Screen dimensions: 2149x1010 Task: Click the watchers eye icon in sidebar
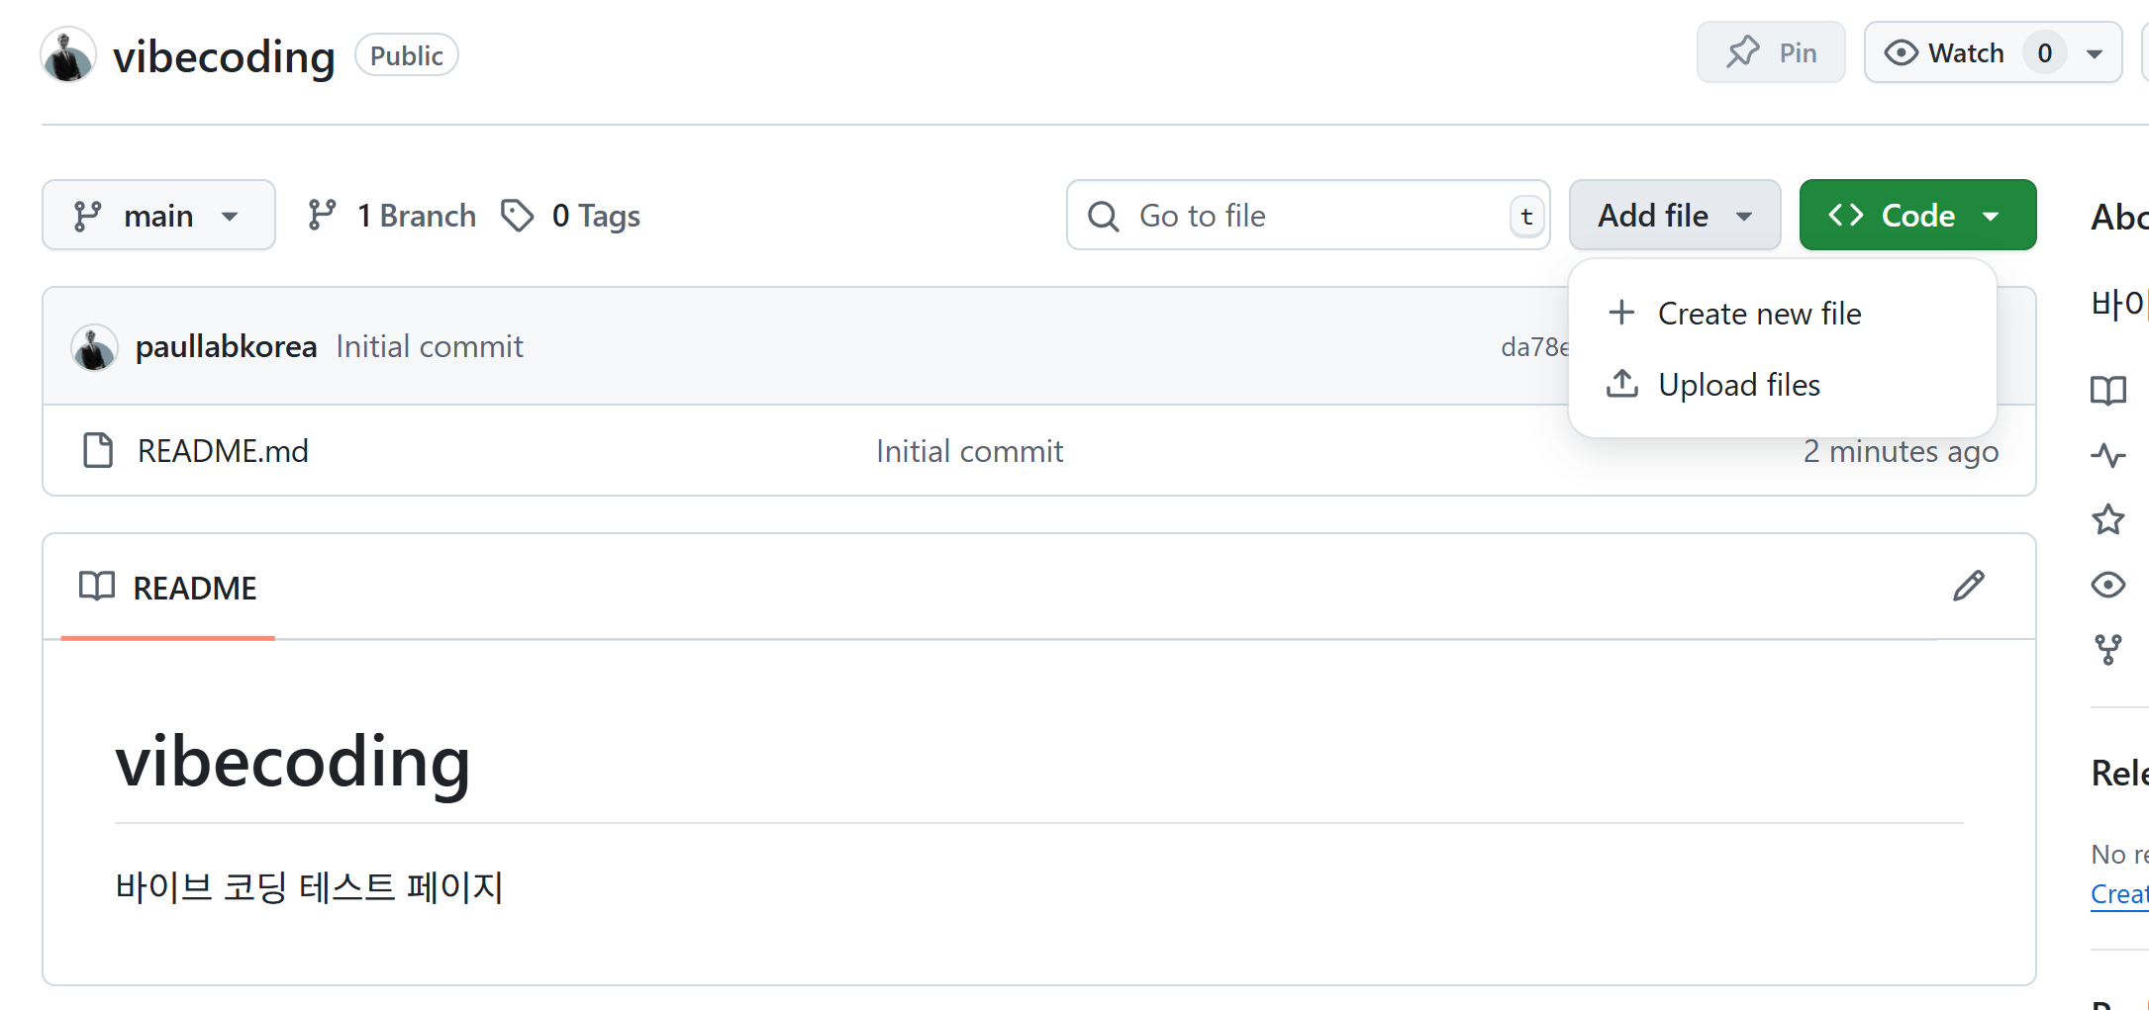2107,585
